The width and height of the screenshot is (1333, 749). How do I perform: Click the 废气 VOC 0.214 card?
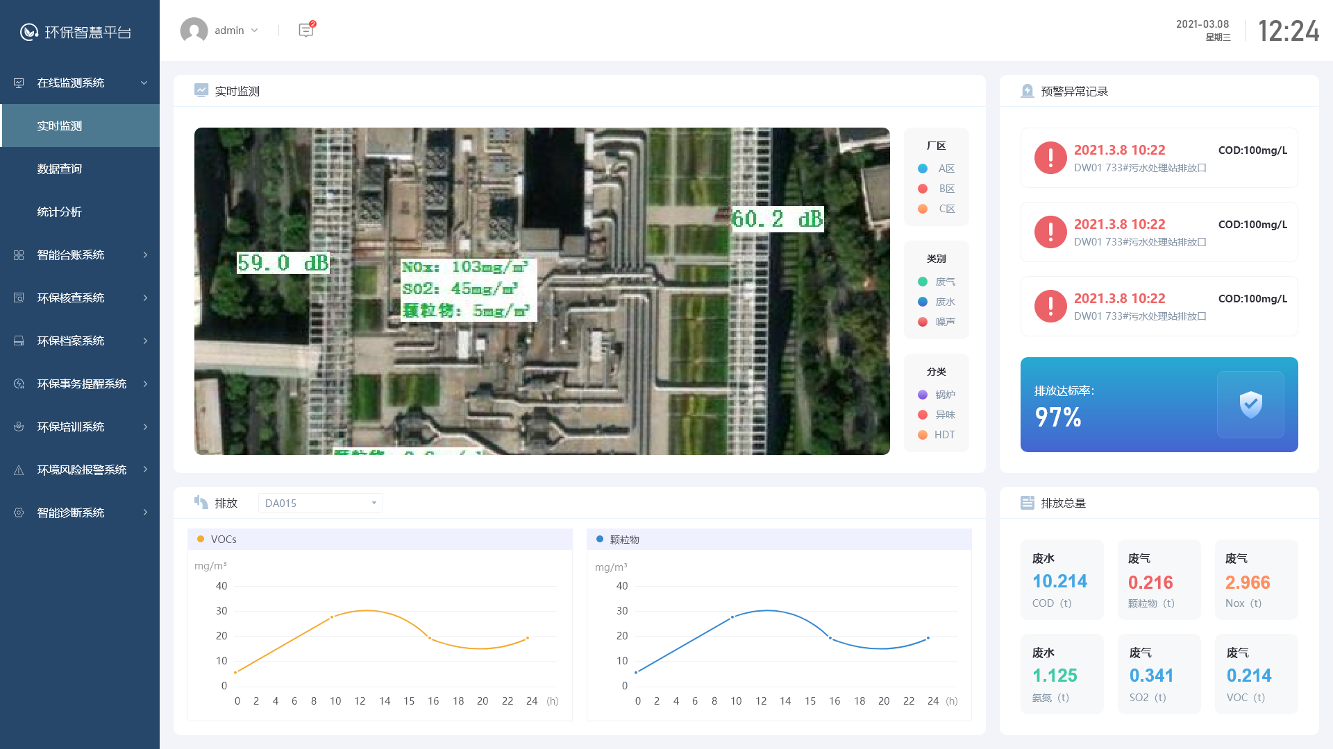[1256, 674]
